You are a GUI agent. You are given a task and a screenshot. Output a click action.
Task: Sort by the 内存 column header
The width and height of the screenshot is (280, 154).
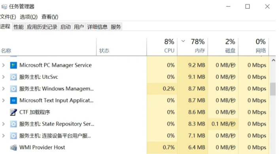point(193,47)
